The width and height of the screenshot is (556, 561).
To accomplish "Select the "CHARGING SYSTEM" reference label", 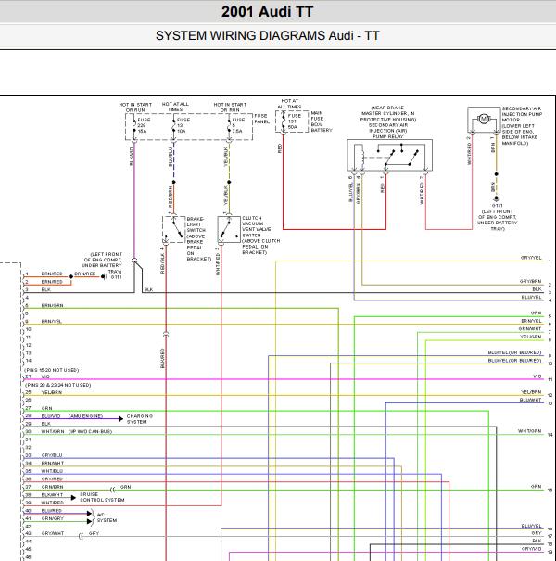I will pos(140,419).
